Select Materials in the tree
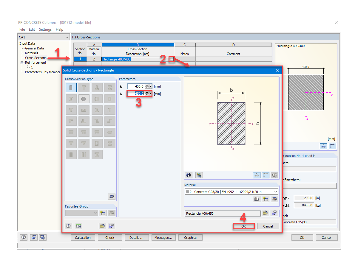The width and height of the screenshot is (358, 268). pos(32,53)
